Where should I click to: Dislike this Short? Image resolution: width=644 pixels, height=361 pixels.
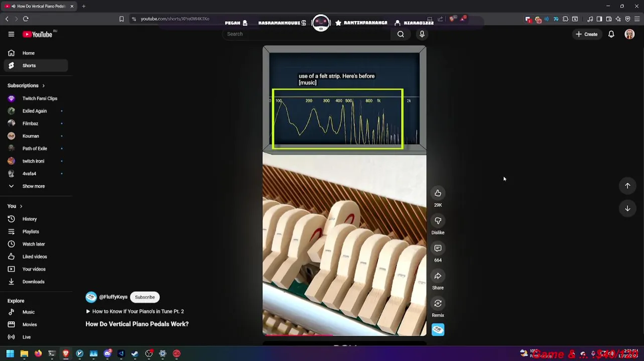point(438,221)
